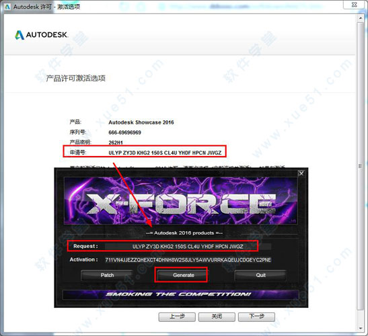Click the Activation code field
The width and height of the screenshot is (368, 336).
click(x=188, y=260)
